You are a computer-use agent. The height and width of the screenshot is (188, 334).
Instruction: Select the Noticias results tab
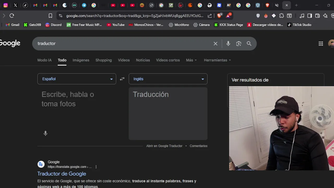(143, 60)
